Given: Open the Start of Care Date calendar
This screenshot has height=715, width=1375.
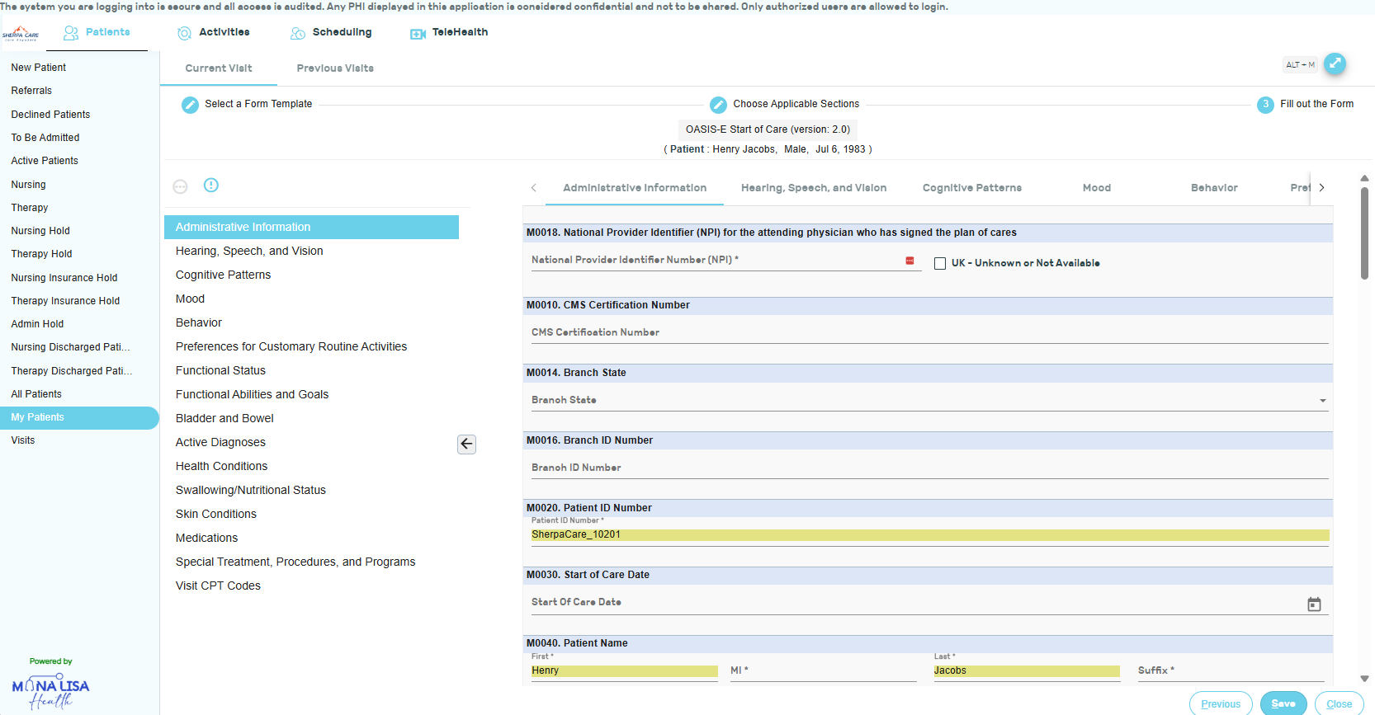Looking at the screenshot, I should point(1314,604).
